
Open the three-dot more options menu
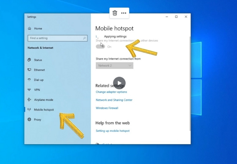point(124,13)
